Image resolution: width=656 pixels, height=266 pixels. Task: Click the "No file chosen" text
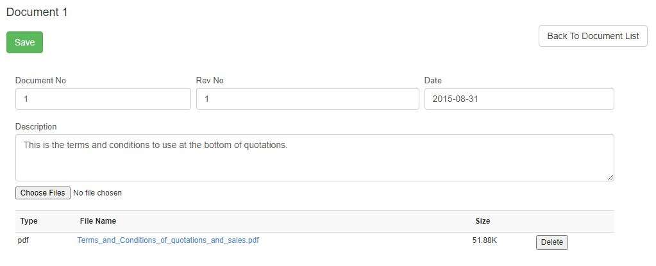97,193
